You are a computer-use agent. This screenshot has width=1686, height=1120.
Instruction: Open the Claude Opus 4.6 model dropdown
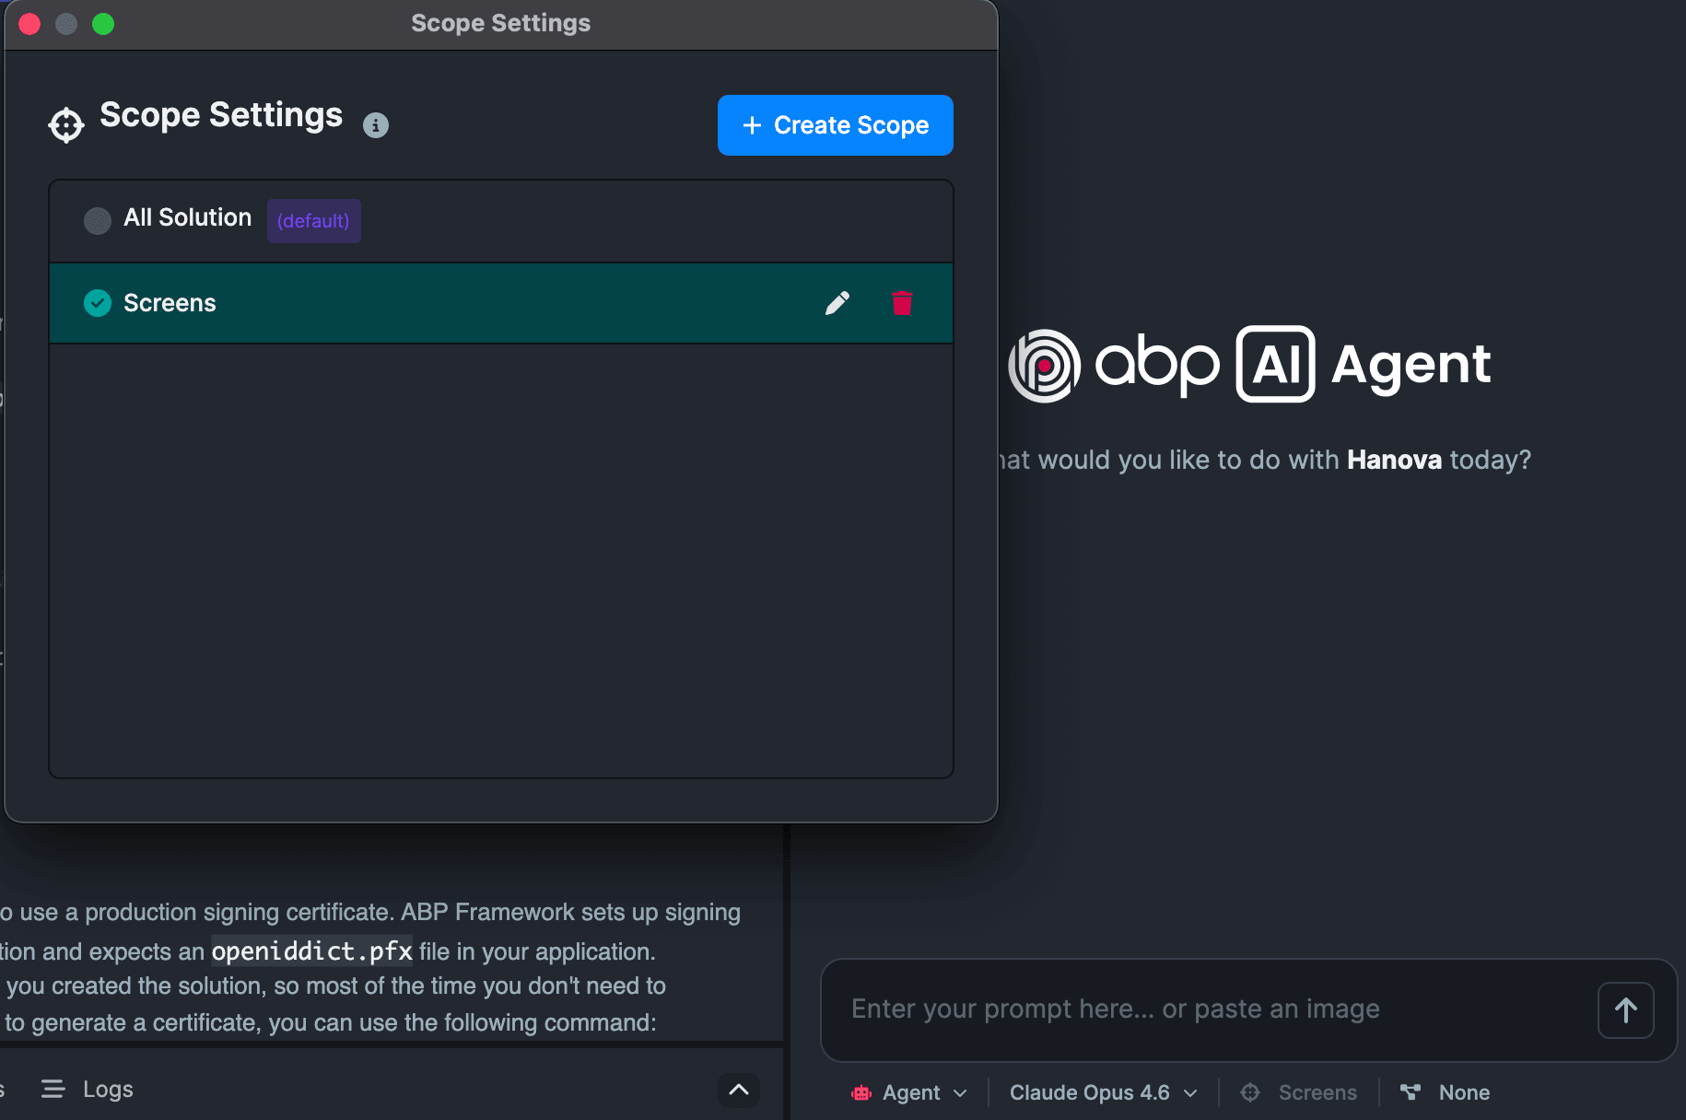click(1103, 1092)
